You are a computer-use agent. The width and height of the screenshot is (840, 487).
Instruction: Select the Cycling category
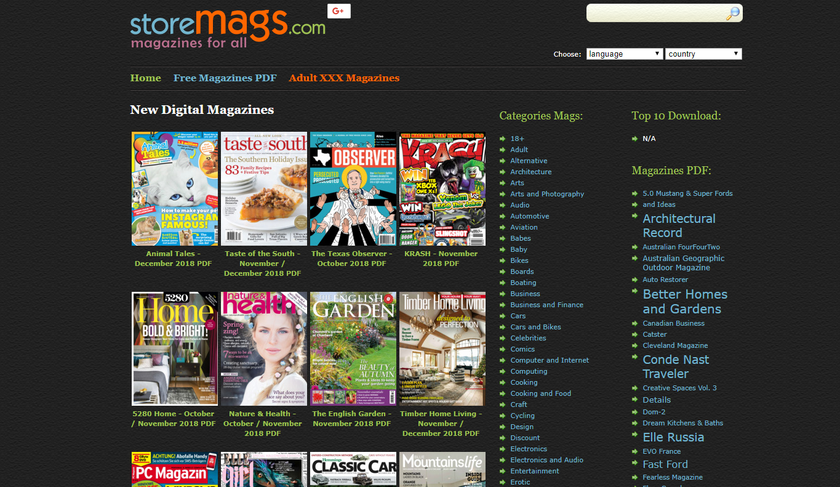coord(522,416)
